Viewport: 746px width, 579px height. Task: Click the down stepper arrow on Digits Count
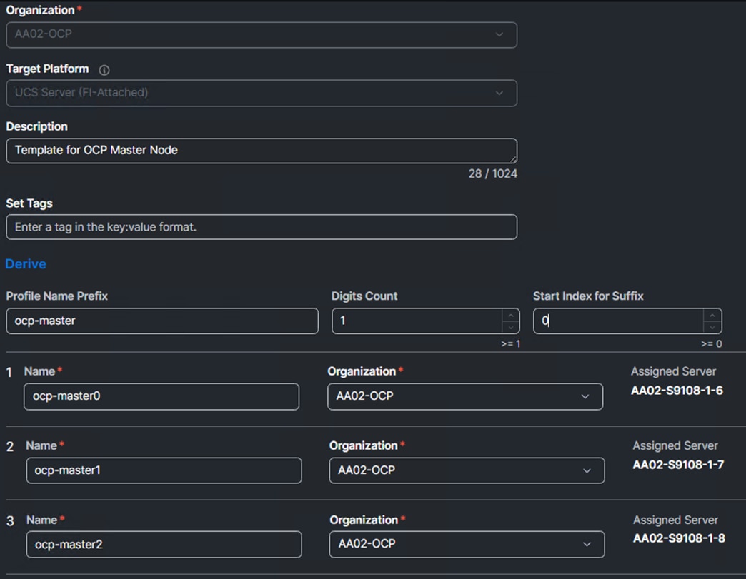pos(510,326)
